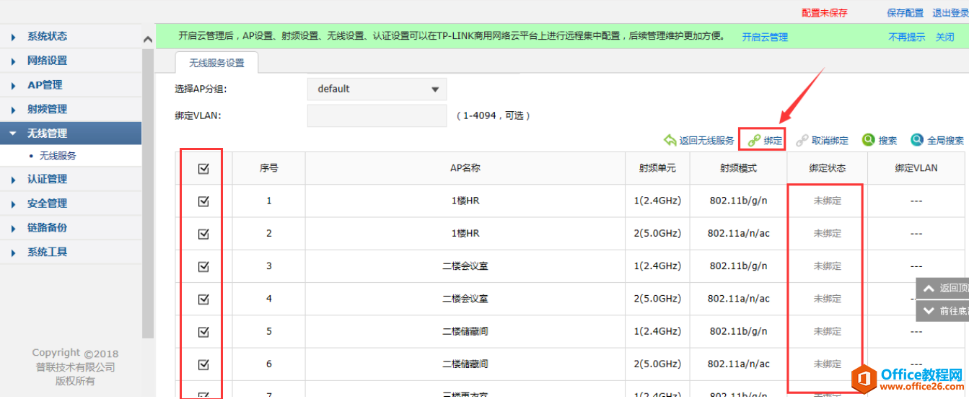This screenshot has height=399, width=969.
Task: Expand the 系统状态 sidebar menu
Action: coord(47,36)
